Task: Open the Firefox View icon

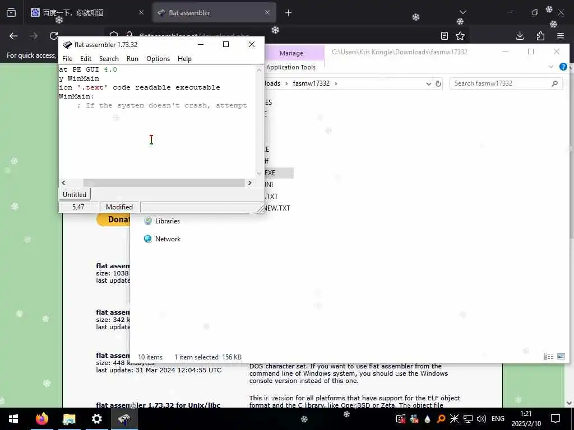Action: click(x=11, y=13)
